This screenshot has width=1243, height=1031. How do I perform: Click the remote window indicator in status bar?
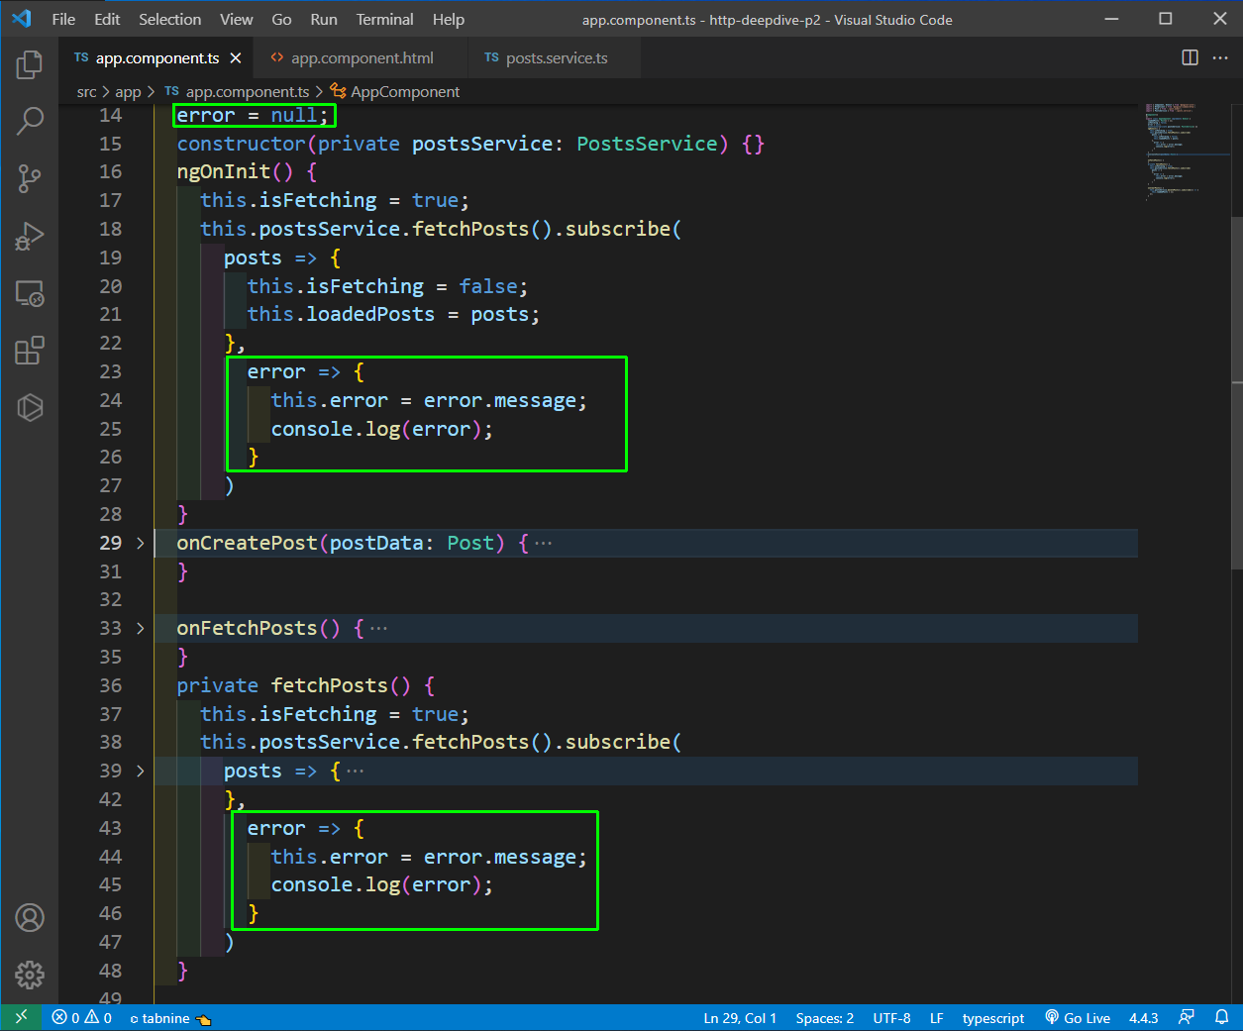(21, 1017)
